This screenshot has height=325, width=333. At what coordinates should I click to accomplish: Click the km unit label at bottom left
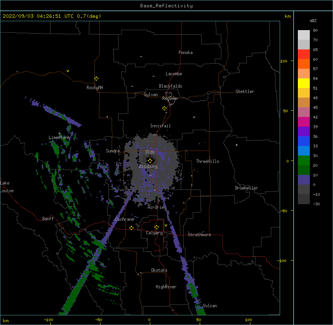[x=6, y=321]
